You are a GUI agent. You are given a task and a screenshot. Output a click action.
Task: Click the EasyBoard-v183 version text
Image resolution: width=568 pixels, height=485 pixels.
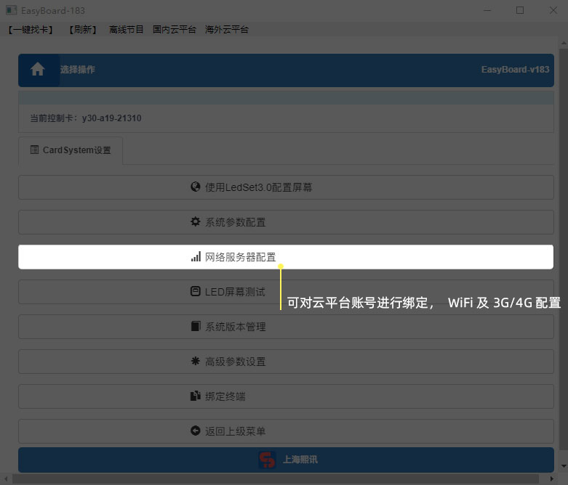(x=515, y=70)
